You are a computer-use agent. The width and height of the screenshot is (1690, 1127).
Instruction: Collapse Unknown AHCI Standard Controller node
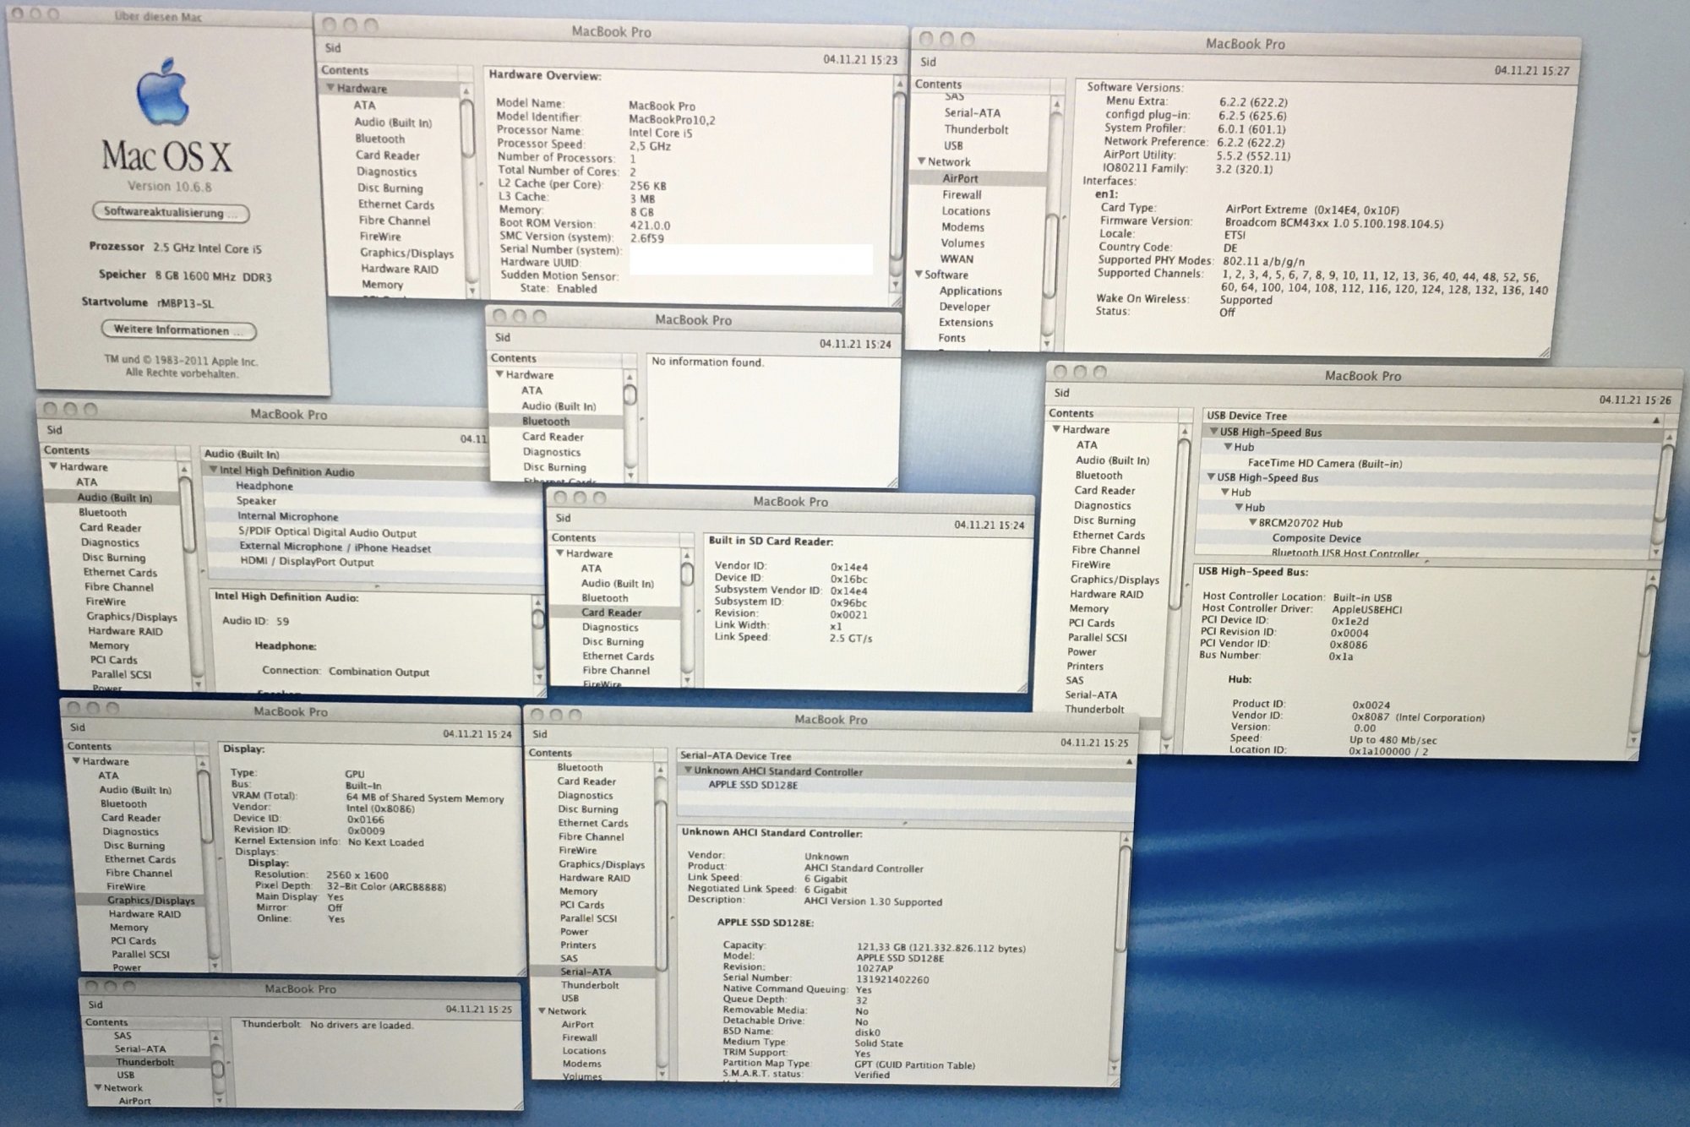pos(688,771)
